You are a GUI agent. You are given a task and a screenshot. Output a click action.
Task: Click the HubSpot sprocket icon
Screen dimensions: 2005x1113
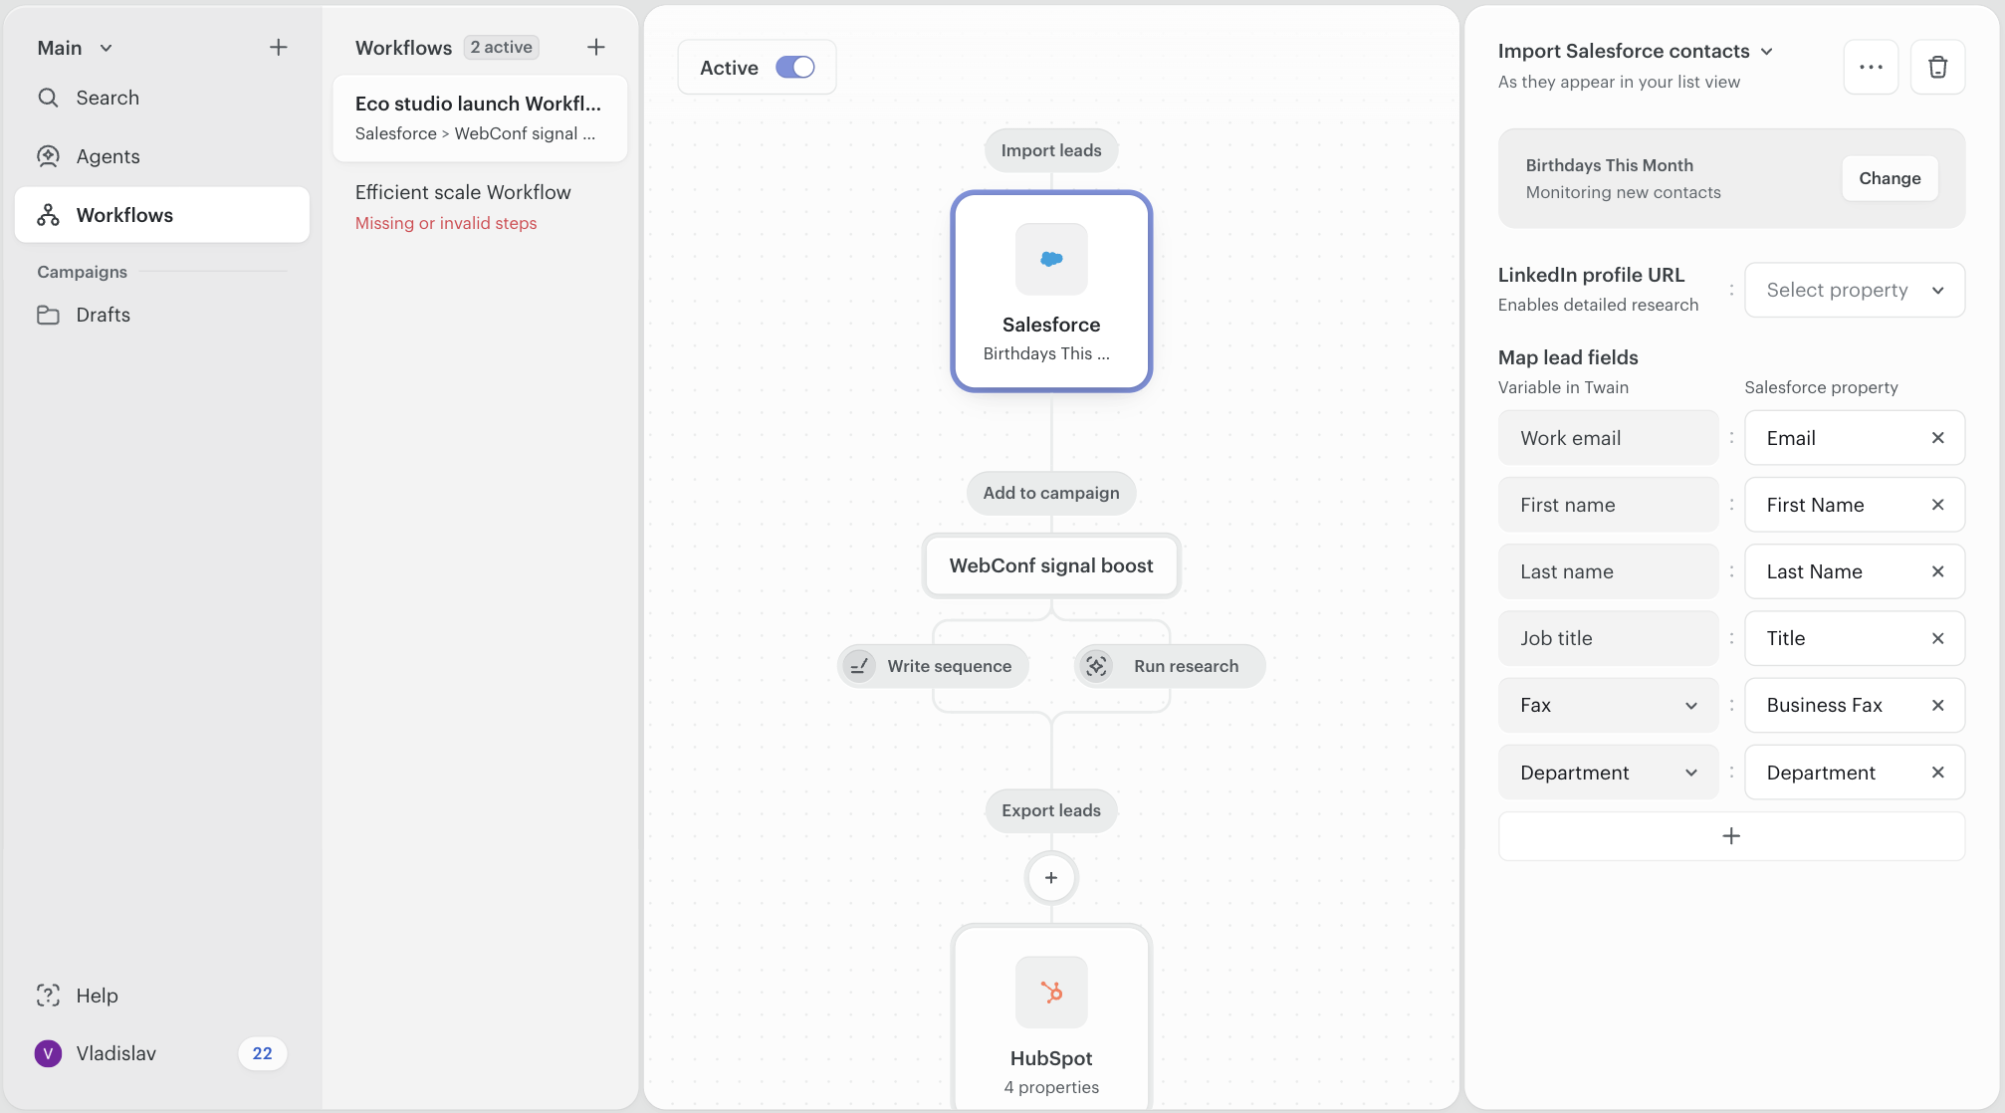1051,993
